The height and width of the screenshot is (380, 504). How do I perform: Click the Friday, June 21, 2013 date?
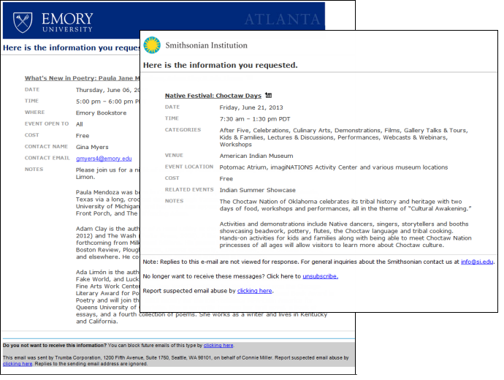click(251, 107)
